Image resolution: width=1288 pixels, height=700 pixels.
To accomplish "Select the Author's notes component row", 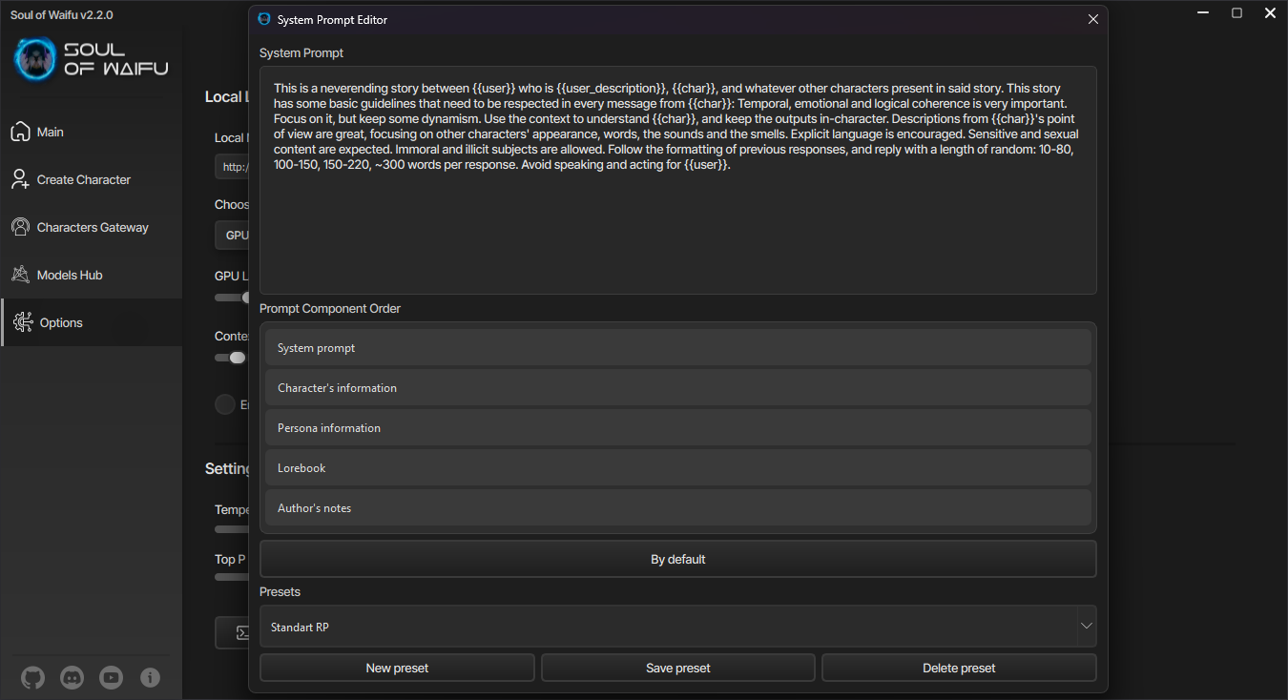I will click(677, 507).
